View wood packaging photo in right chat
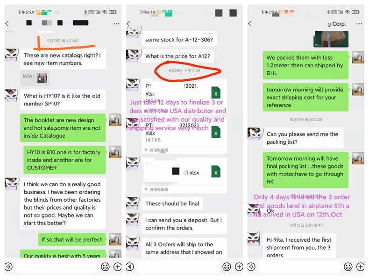Image resolution: width=369 pixels, height=280 pixels. (331, 39)
